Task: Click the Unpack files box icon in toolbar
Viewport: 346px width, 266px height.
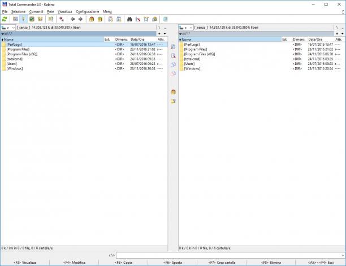Action: pyautogui.click(x=100, y=19)
